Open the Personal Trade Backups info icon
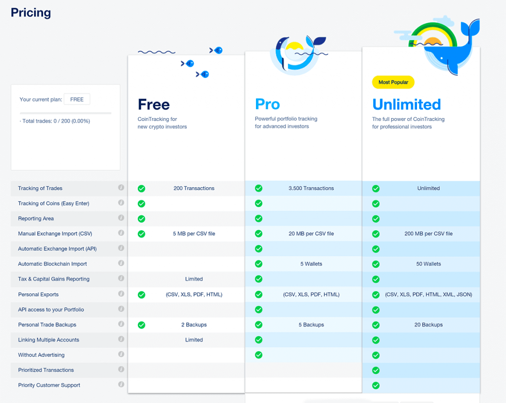This screenshot has width=506, height=403. 121,324
